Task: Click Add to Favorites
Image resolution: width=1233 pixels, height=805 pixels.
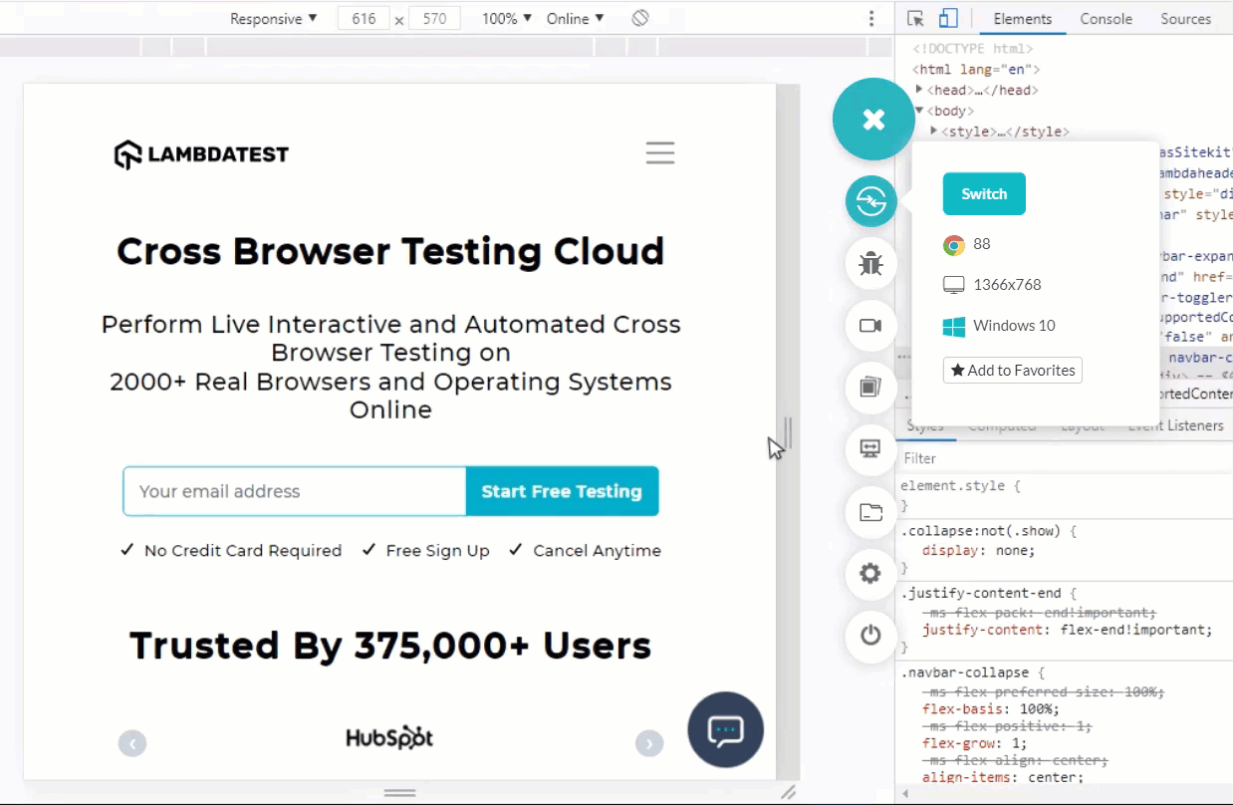Action: click(x=1012, y=370)
